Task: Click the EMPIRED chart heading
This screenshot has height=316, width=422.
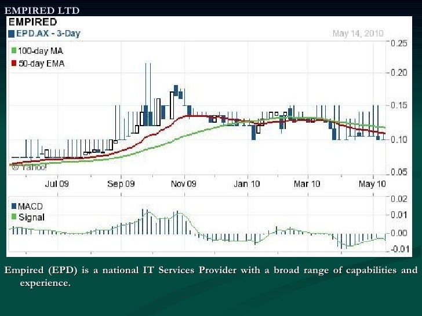Action: click(x=33, y=22)
